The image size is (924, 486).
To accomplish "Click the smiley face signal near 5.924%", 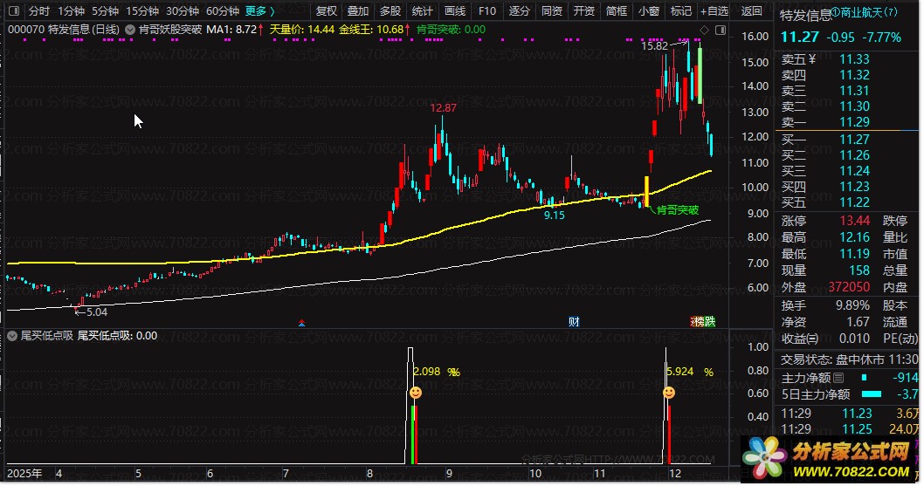I will (669, 394).
